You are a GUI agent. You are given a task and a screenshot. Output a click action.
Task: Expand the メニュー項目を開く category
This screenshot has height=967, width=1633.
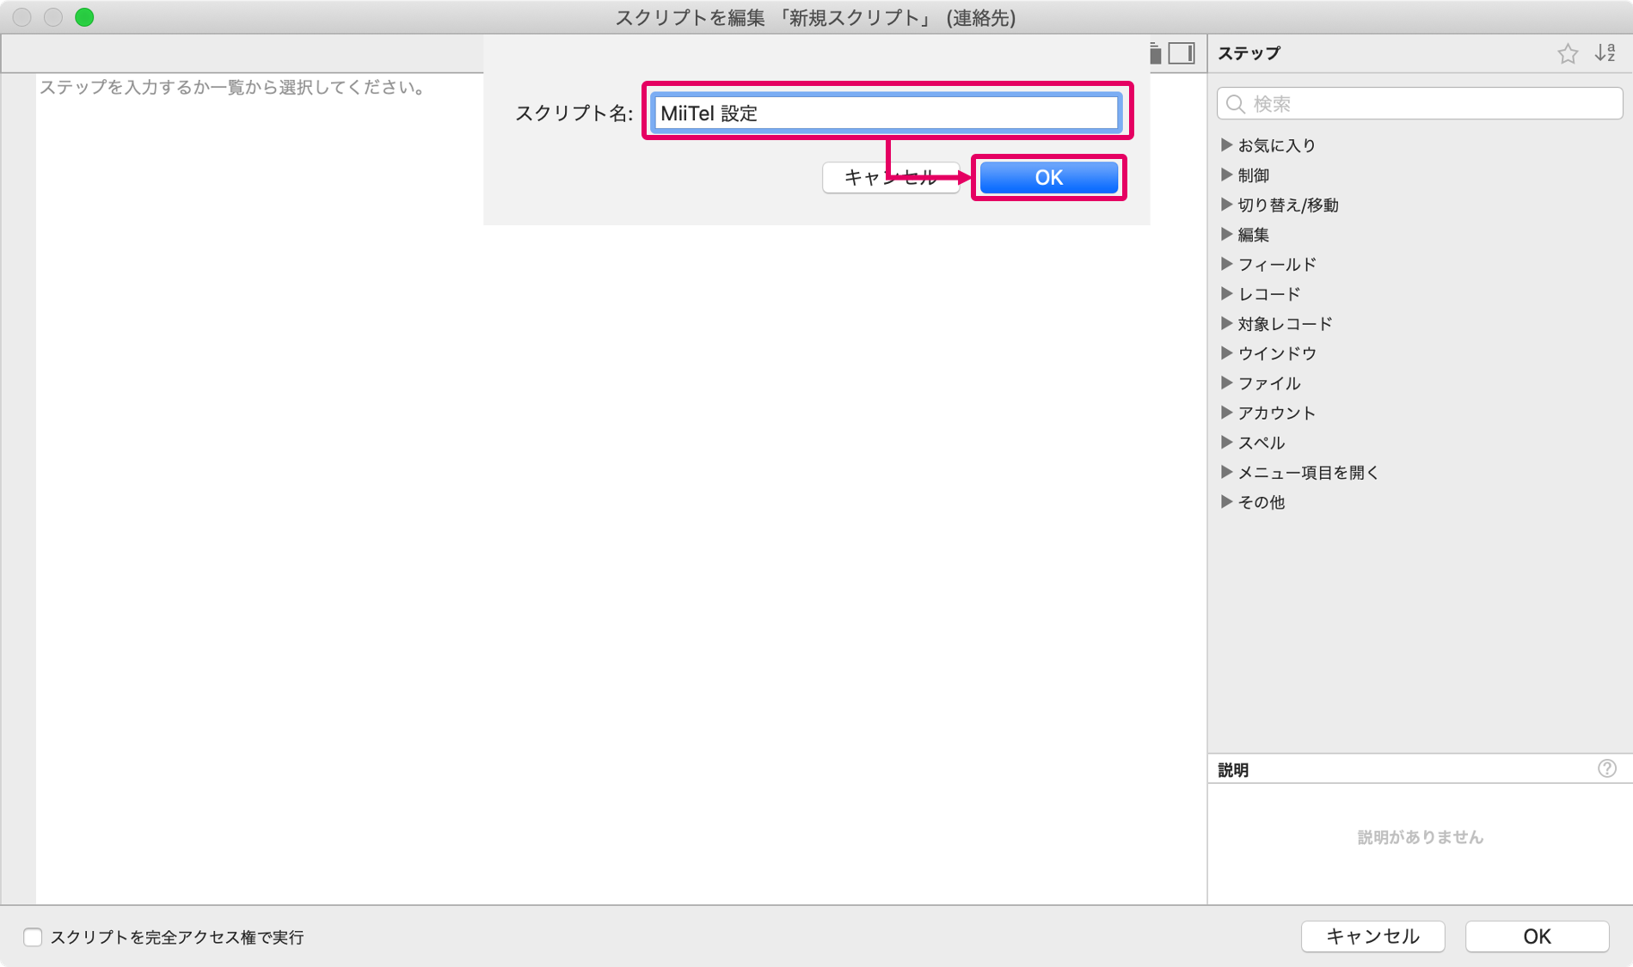pos(1226,472)
